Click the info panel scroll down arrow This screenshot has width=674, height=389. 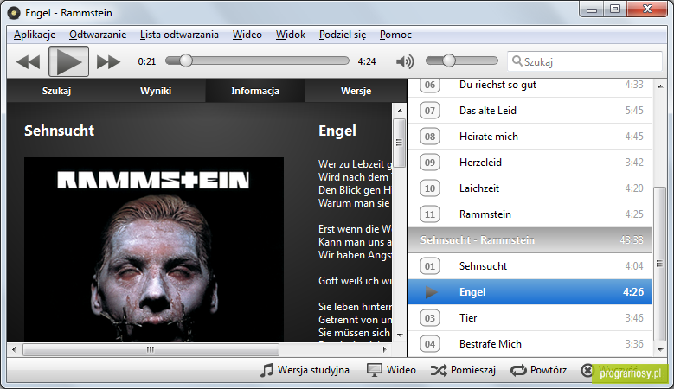pos(400,335)
